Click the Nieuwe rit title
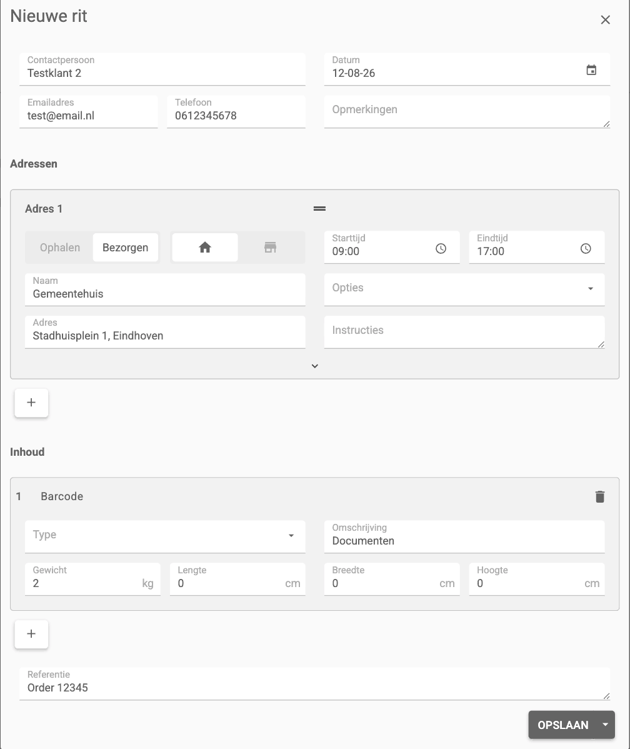630x749 pixels. (49, 16)
